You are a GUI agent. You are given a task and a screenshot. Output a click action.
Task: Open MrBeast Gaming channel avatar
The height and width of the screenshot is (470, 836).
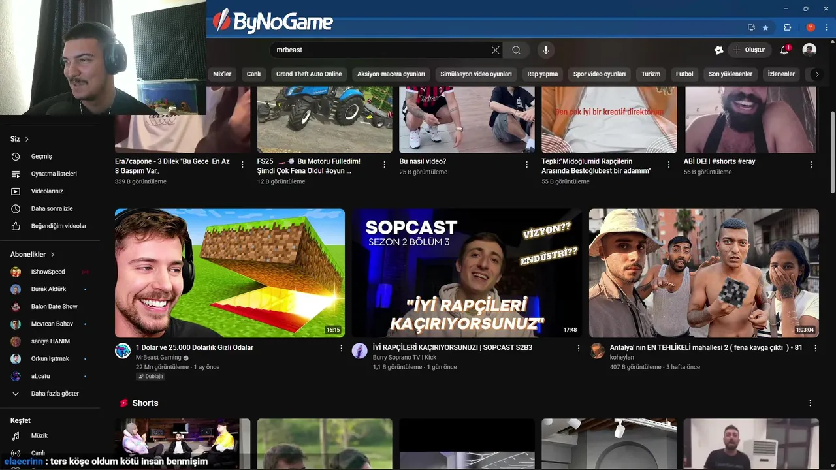click(x=123, y=351)
